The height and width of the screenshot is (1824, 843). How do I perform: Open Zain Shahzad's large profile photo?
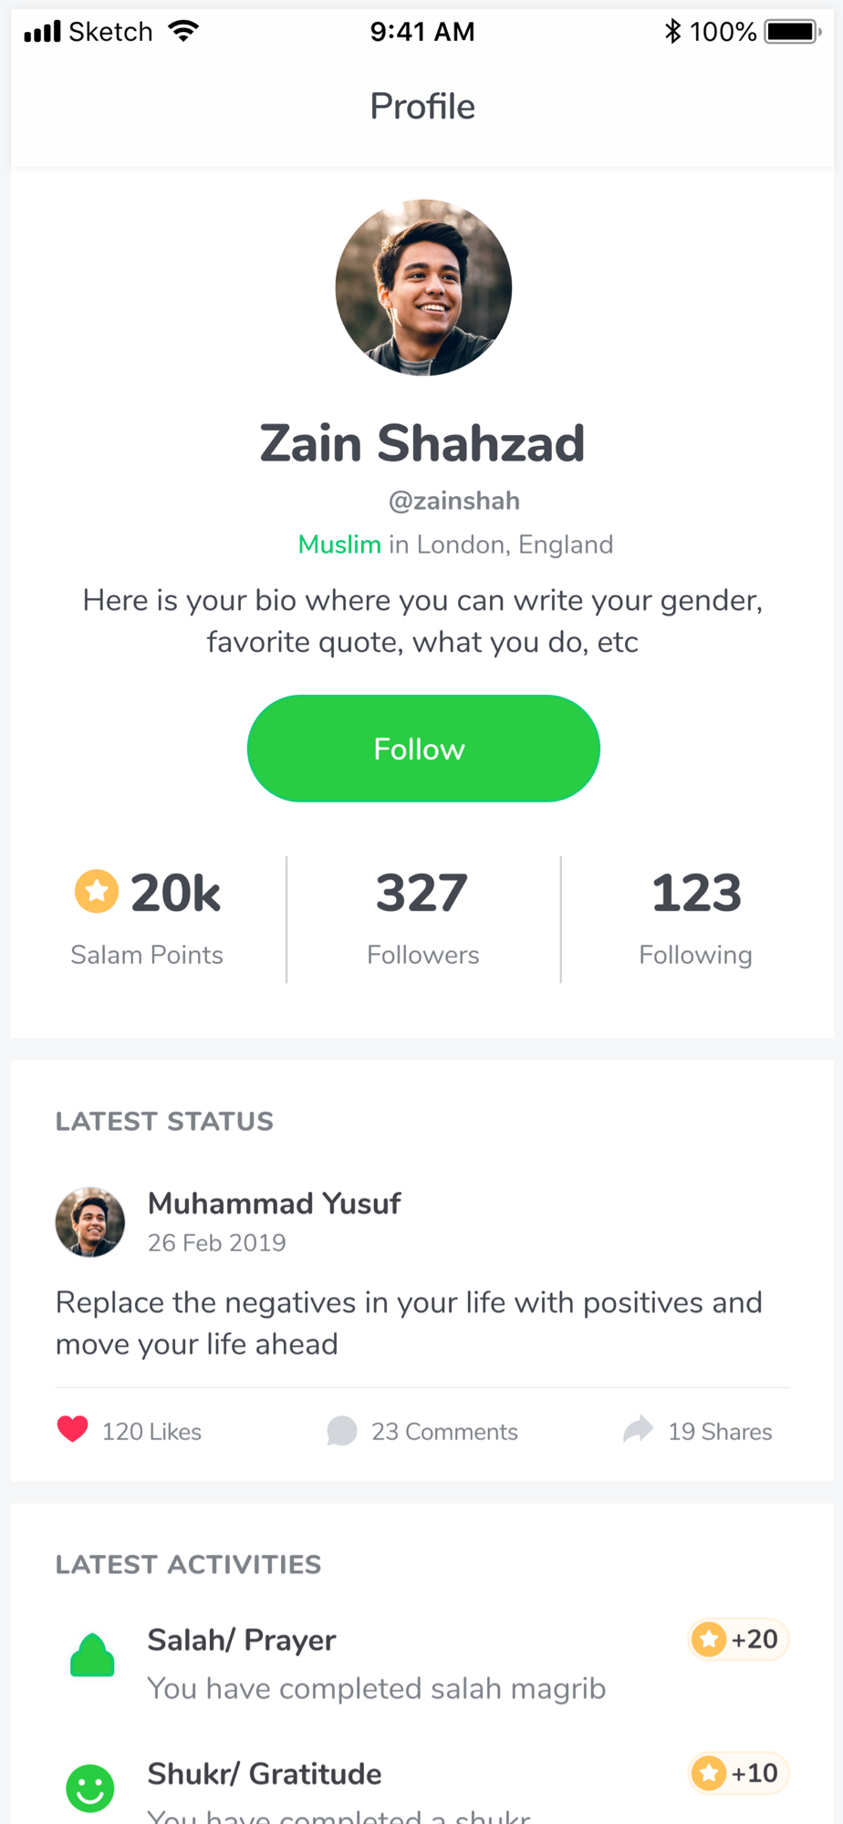click(423, 287)
